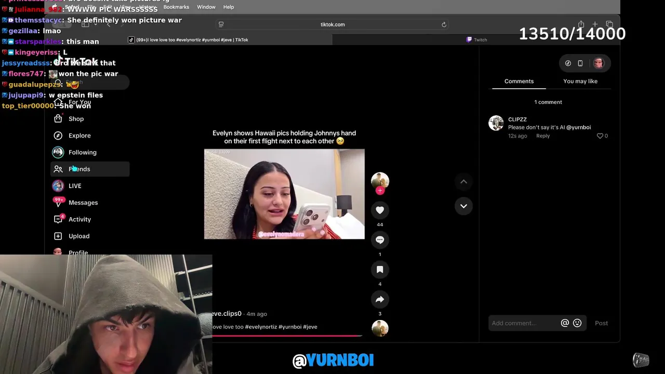The image size is (665, 374).
Task: Focus the Add comment input field
Action: click(x=524, y=323)
